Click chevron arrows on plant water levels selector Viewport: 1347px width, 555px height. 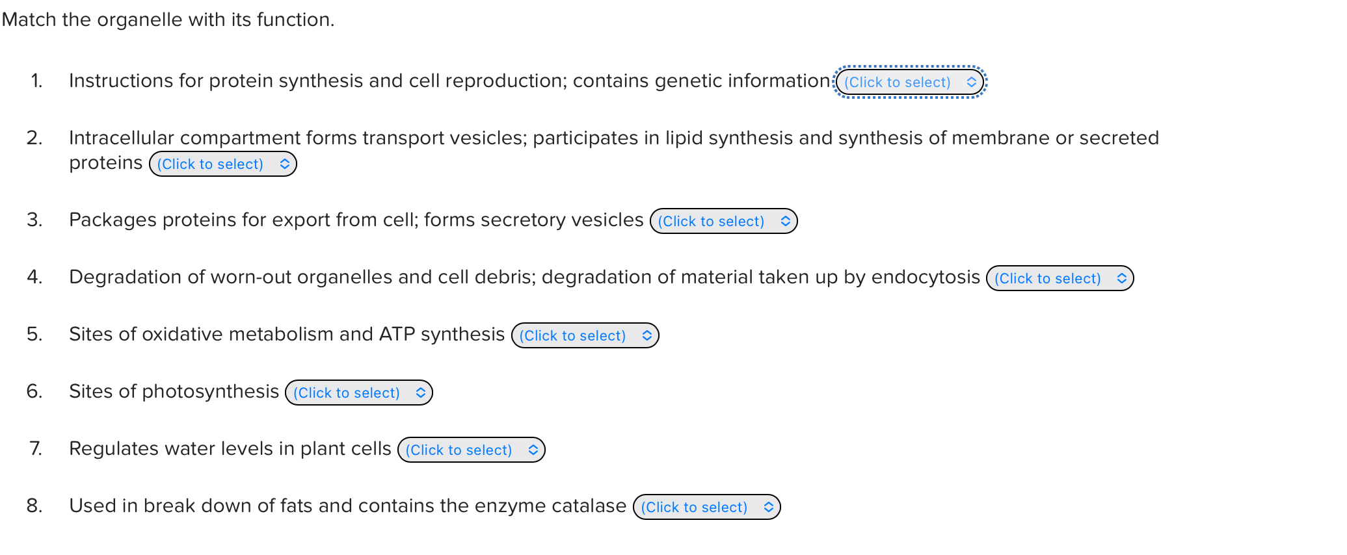(x=533, y=450)
